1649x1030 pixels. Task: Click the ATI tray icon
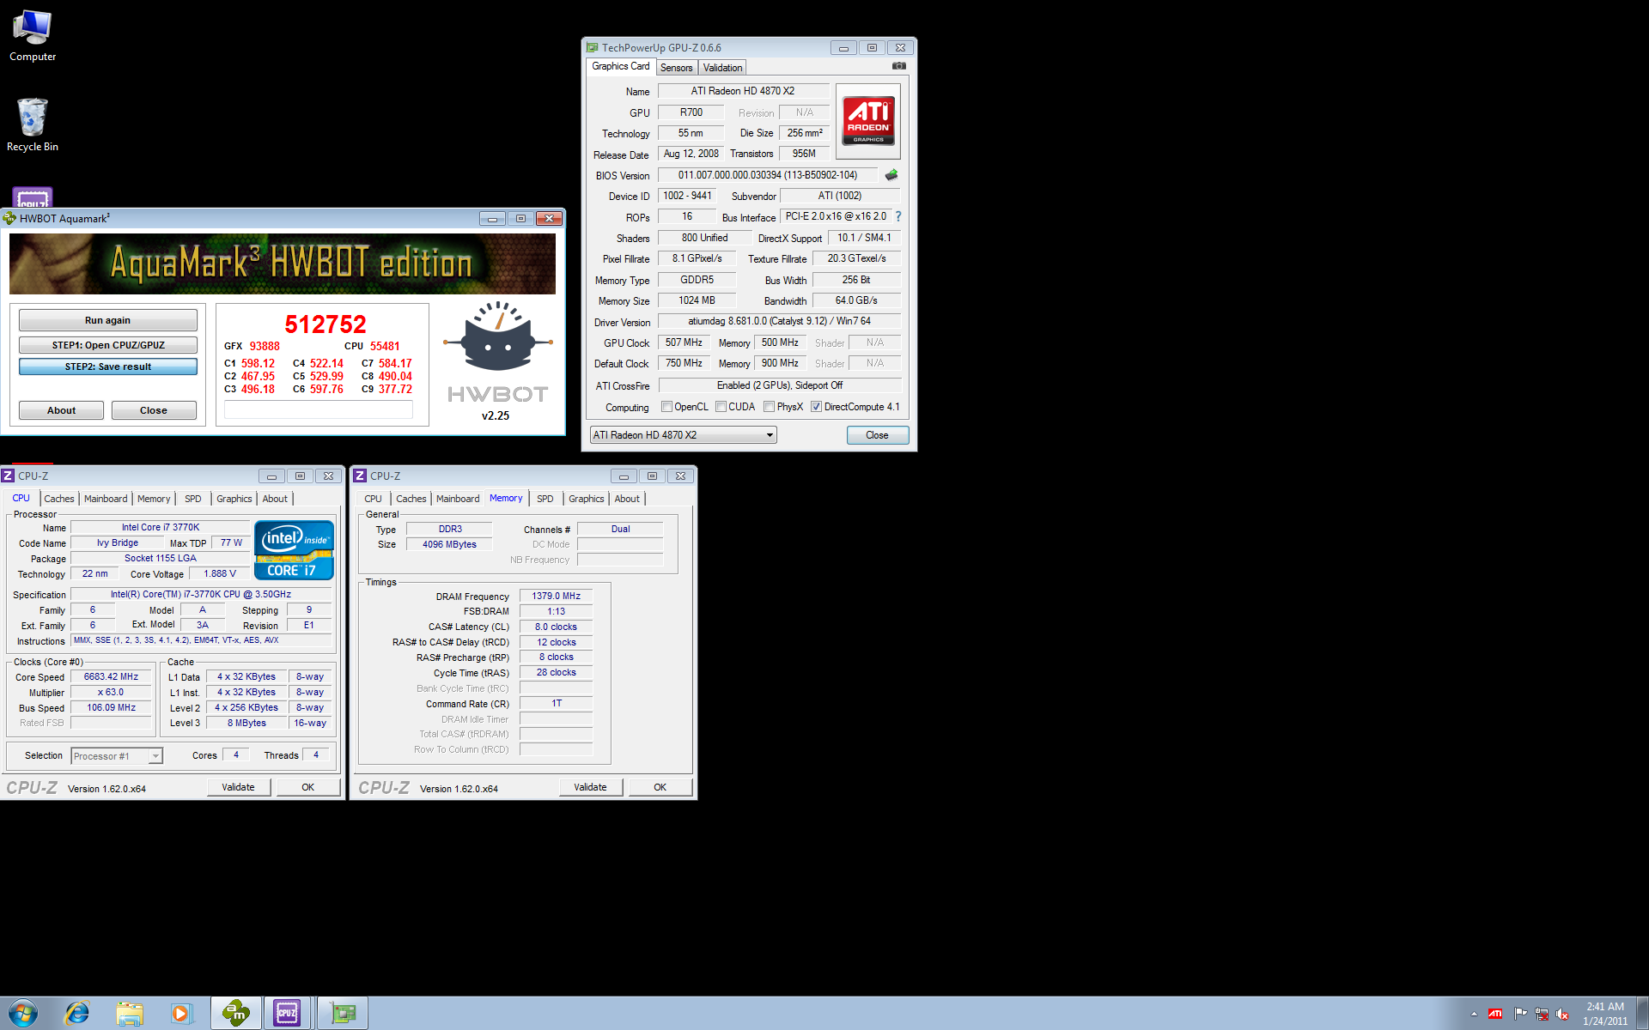tap(1495, 1014)
